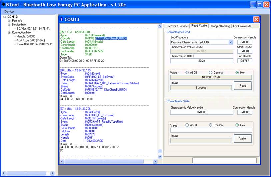Click the Success status field in read section
This screenshot has height=177, width=271.
pos(201,88)
